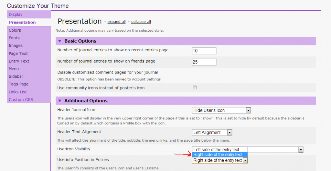This screenshot has height=171, width=331.
Task: Choose highlighted 'Right side of the entry text' option
Action: 220,155
